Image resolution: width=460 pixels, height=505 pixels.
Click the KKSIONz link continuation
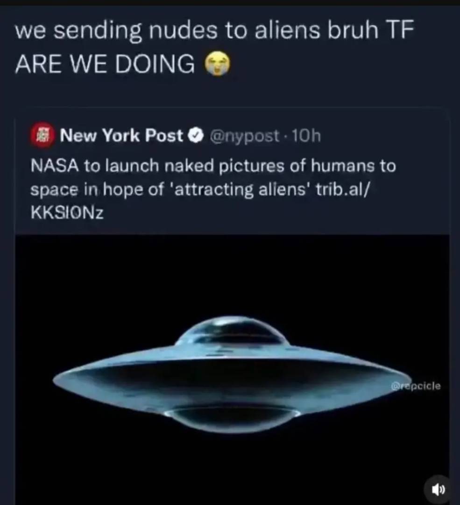pyautogui.click(x=67, y=212)
